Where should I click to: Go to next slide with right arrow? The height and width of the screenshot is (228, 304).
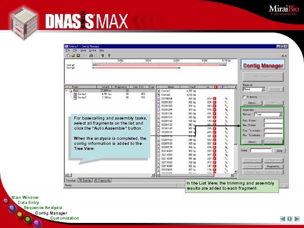coord(297,219)
